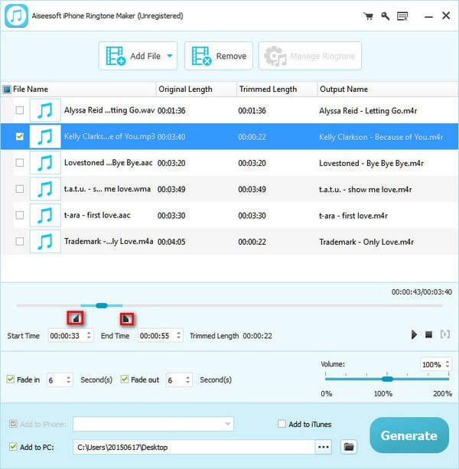Viewport: 459px width, 469px height.
Task: Check the t.a.t.u. file checkbox
Action: click(20, 189)
